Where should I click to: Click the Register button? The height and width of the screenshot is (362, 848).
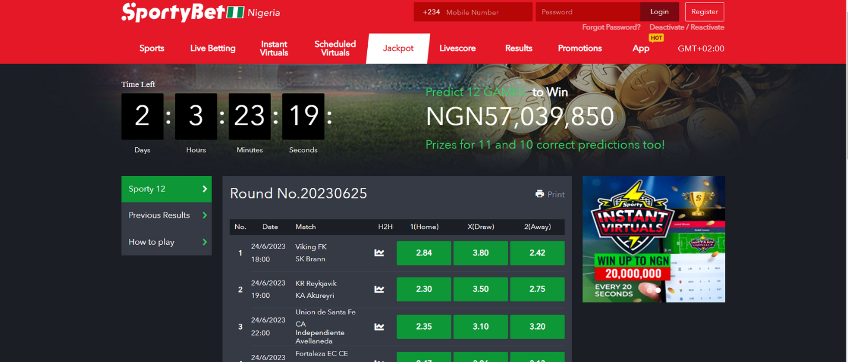[x=705, y=12]
